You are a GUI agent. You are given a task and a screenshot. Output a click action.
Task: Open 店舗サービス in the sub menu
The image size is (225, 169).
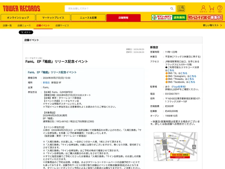point(62,26)
